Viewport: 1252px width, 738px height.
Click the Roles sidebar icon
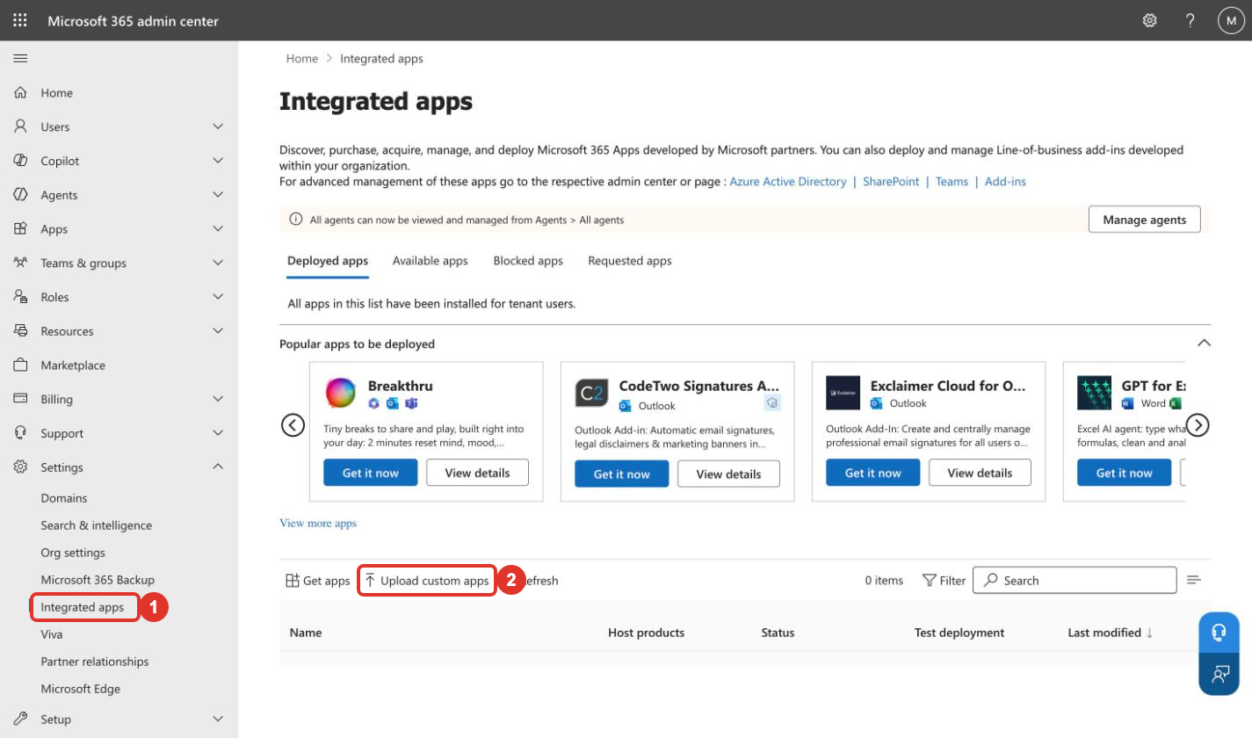[21, 297]
